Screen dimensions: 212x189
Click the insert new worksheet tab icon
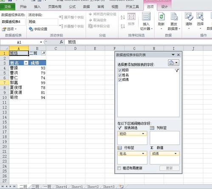[x=122, y=186]
